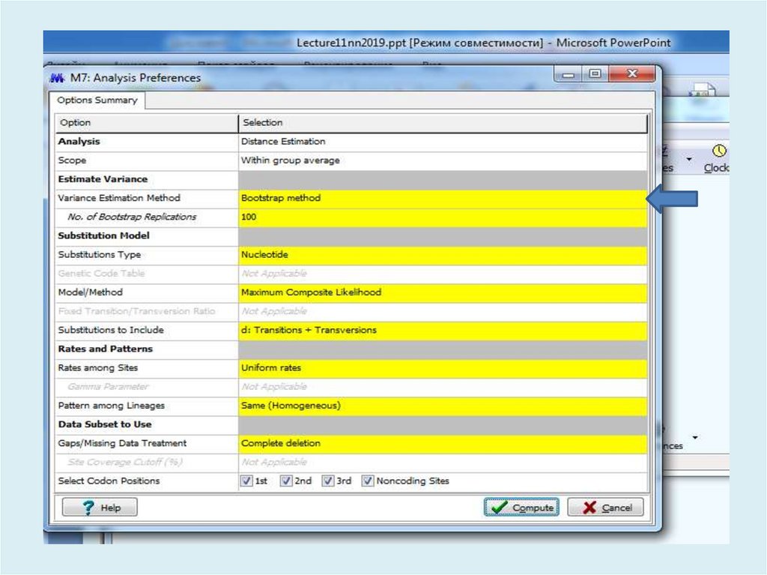The image size is (767, 575).
Task: Disable the Noncoding Sites checkbox
Action: coord(368,481)
